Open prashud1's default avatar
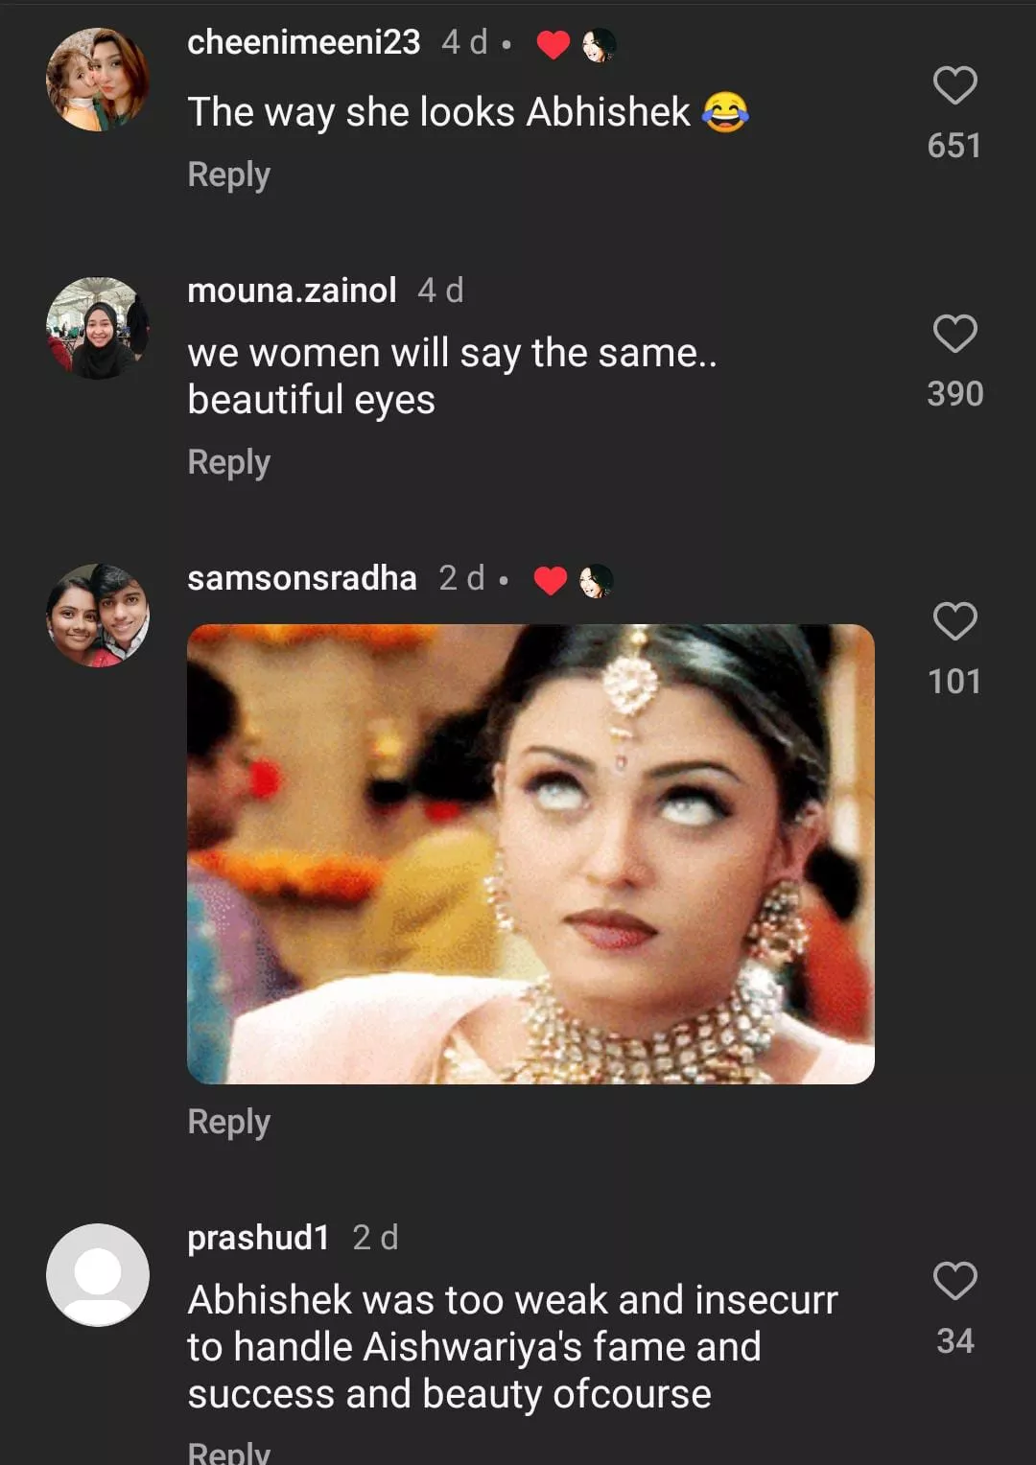This screenshot has height=1465, width=1036. tap(98, 1275)
